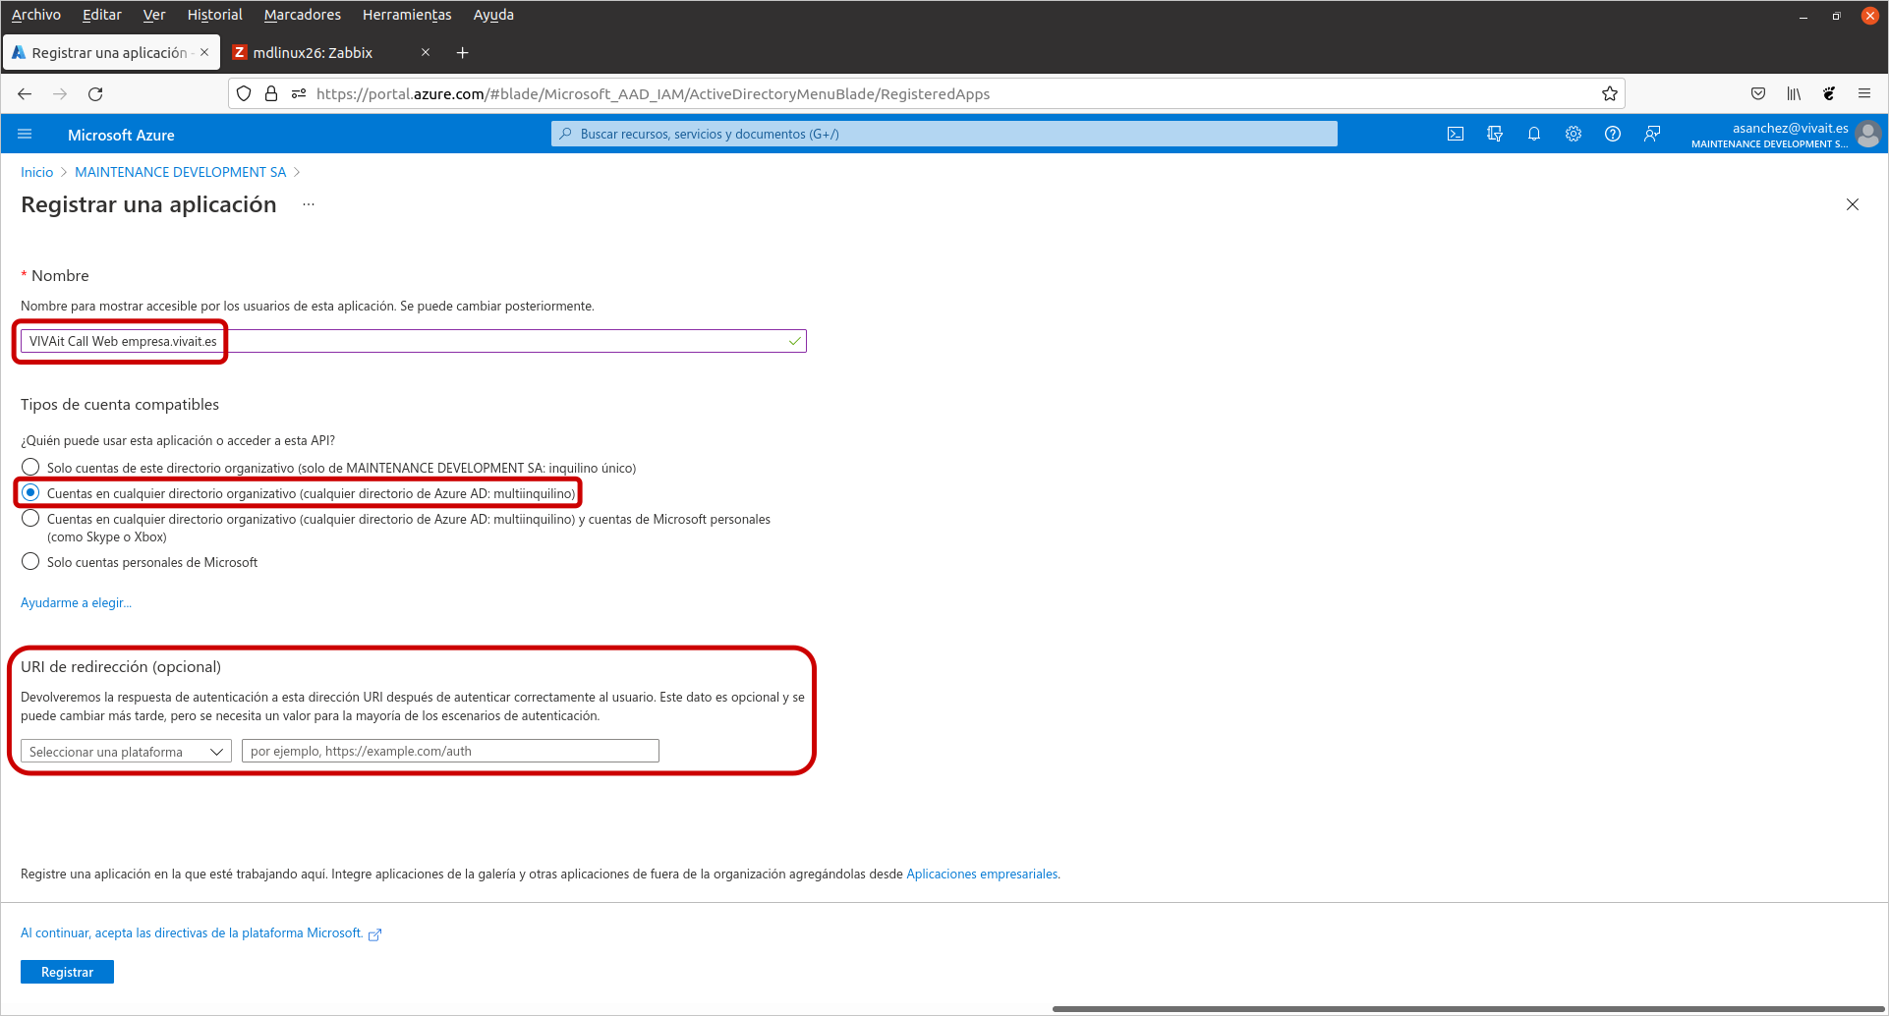Open 'Aplicaciones empresariales' link
Screen dimensions: 1889x1016
click(982, 874)
